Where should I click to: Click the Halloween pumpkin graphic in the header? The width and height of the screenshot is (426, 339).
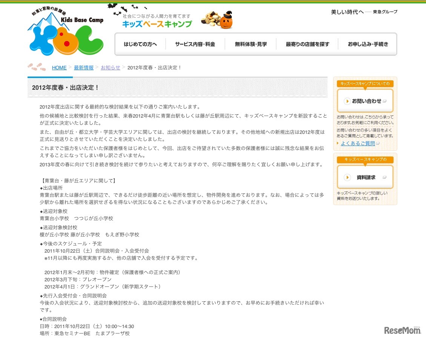pos(226,21)
